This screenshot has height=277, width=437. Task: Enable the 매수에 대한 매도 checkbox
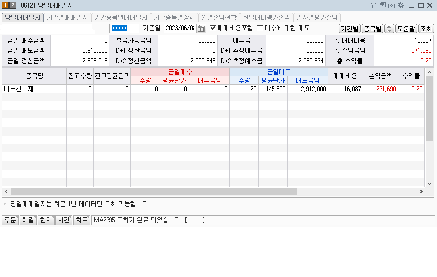[260, 28]
